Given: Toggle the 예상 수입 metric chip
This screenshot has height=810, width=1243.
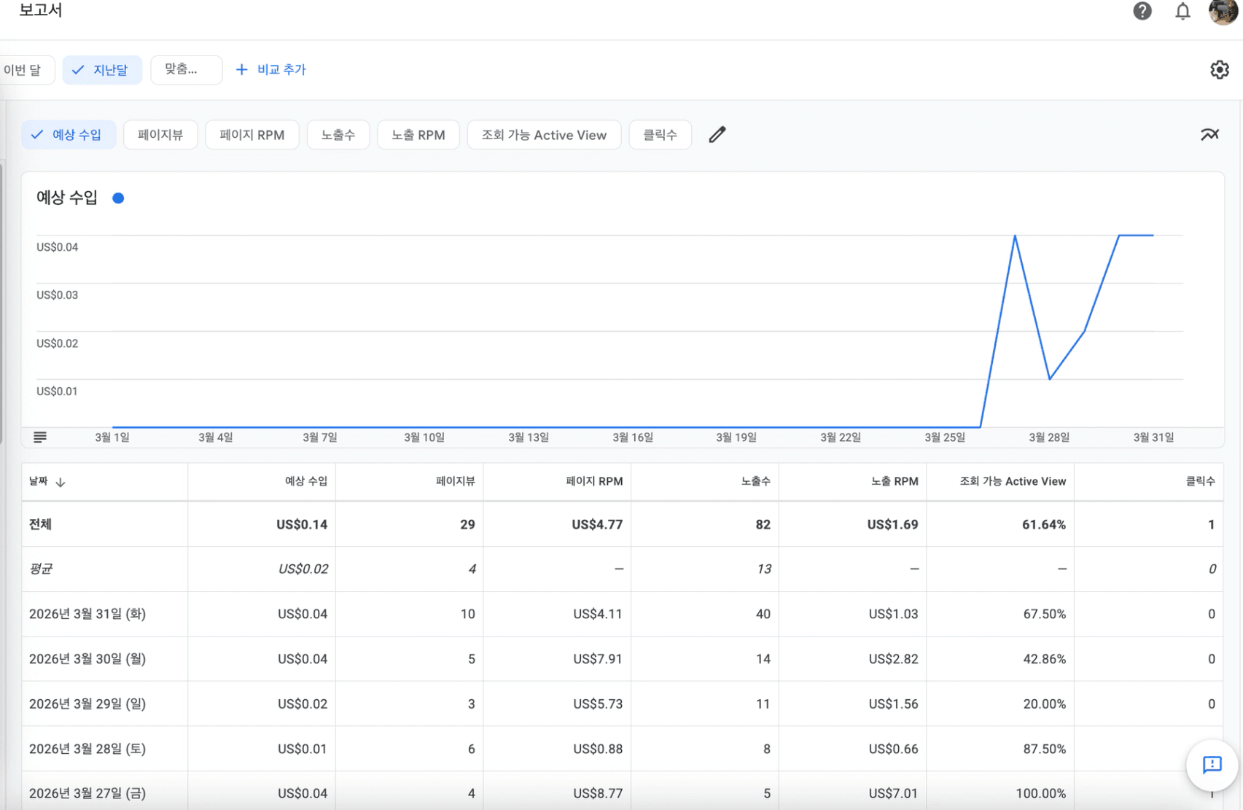Looking at the screenshot, I should [x=68, y=135].
